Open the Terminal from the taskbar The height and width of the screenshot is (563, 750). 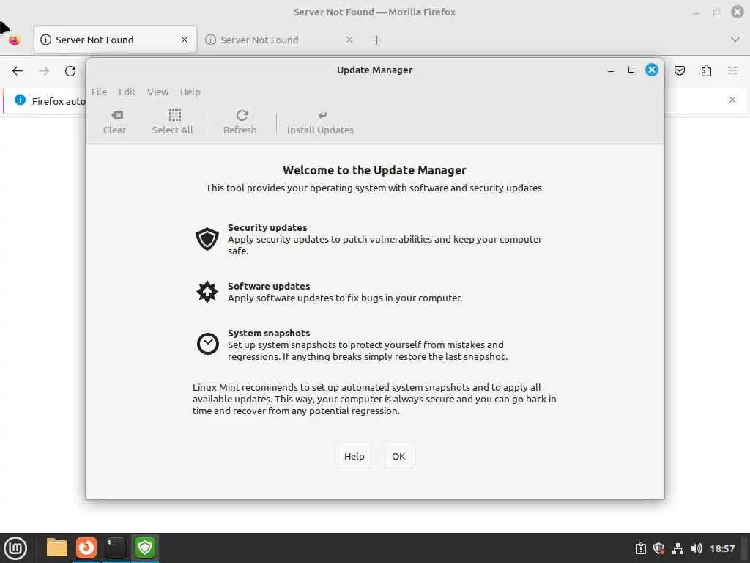pyautogui.click(x=115, y=547)
